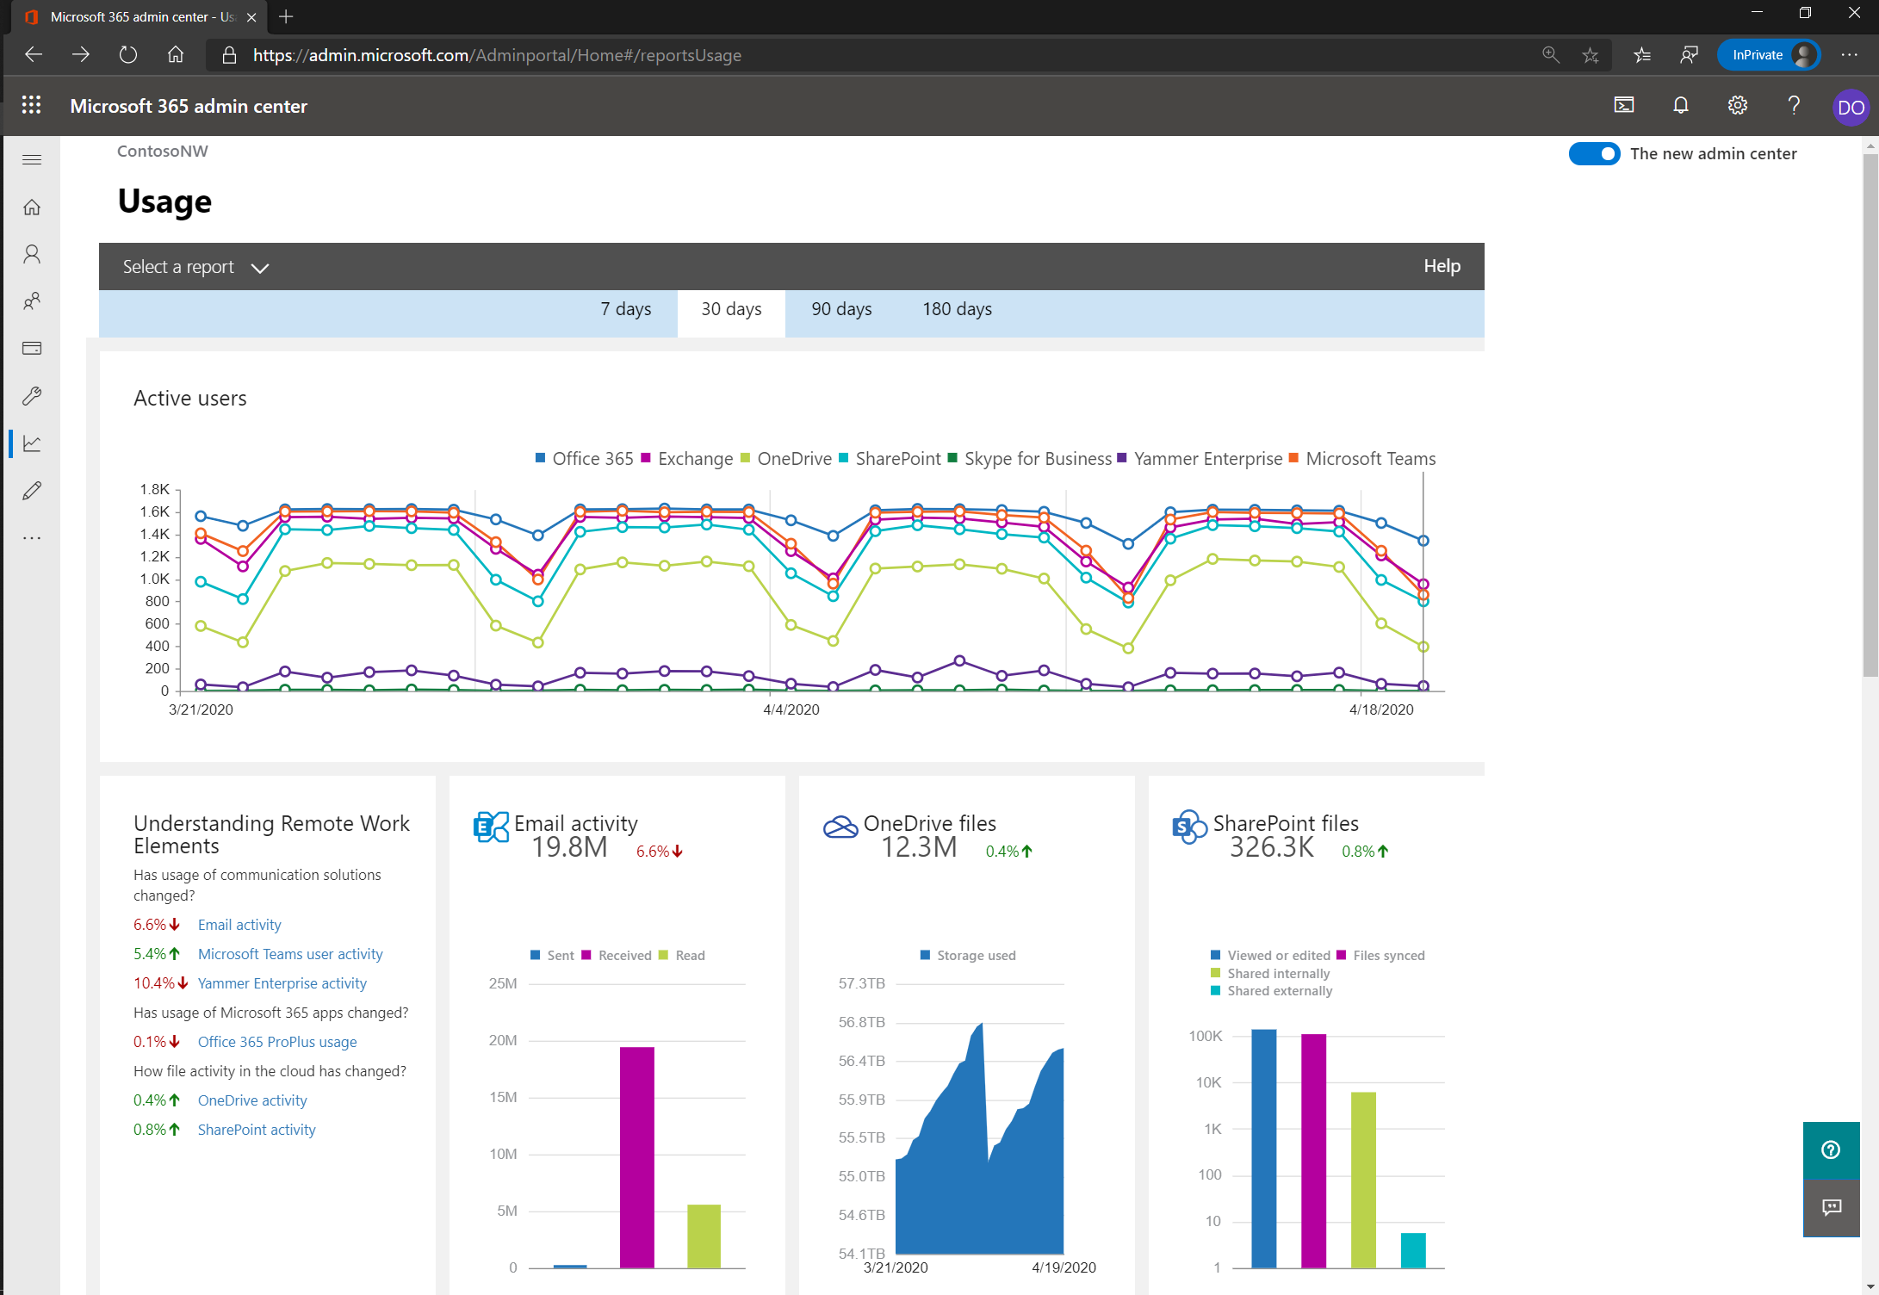Viewport: 1879px width, 1295px height.
Task: Select the Home icon in sidebar
Action: (x=32, y=207)
